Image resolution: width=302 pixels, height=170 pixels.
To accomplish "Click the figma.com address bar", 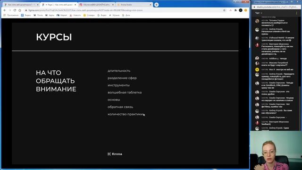I will coord(123,10).
